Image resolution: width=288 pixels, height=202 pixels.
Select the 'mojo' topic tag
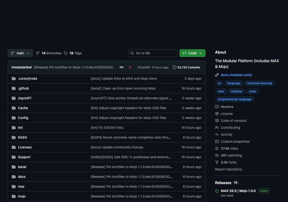click(x=253, y=91)
